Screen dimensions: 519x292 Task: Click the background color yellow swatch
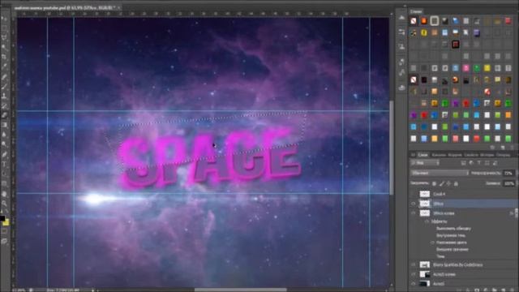6,223
